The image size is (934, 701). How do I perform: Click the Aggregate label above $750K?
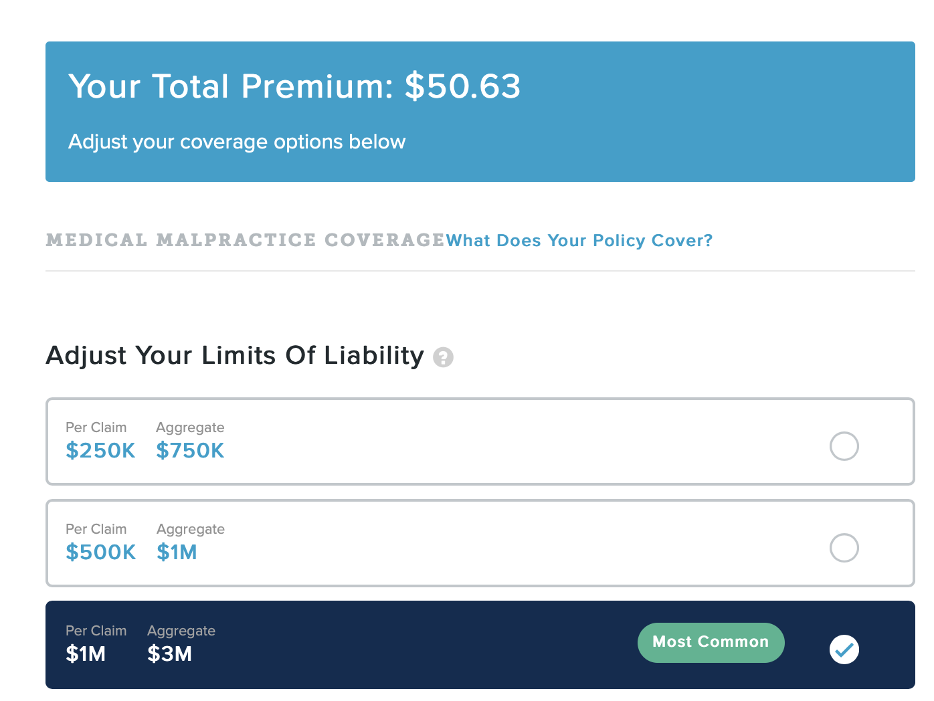[190, 428]
